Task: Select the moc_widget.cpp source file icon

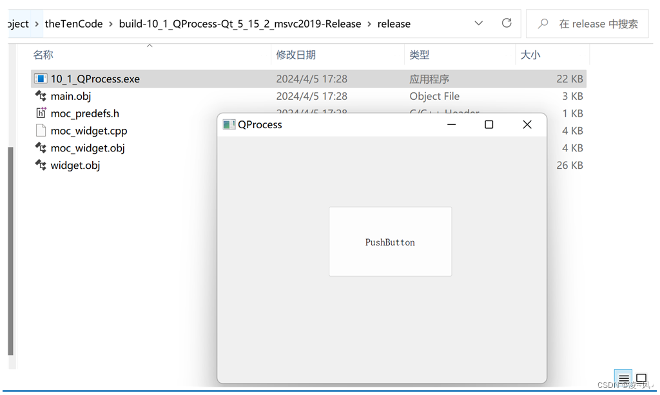Action: pos(39,130)
